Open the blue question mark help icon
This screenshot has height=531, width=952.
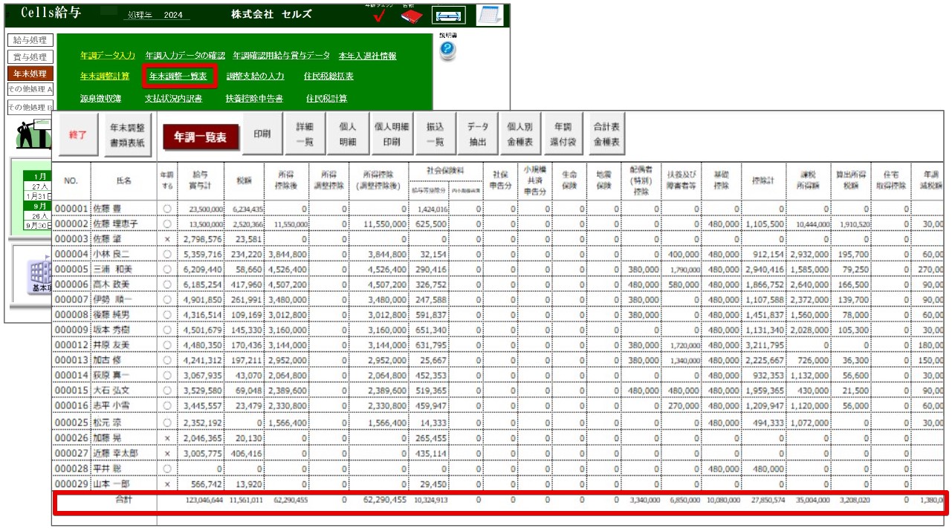tap(447, 49)
